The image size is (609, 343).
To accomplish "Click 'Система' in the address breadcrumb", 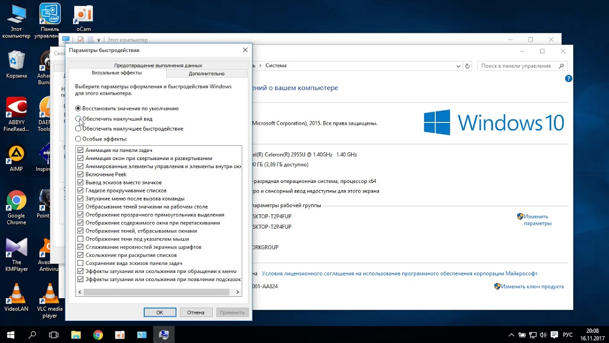I will tap(276, 66).
